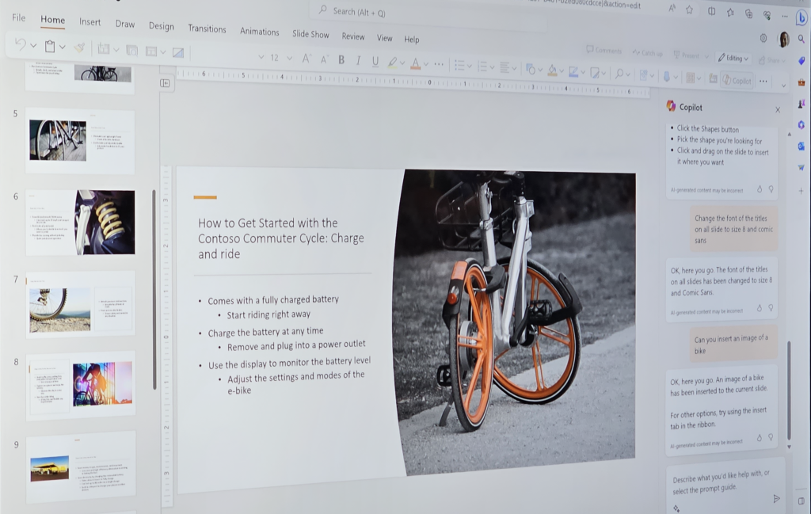The height and width of the screenshot is (514, 811).
Task: Expand the Shape Outline dropdown arrow
Action: click(x=583, y=72)
